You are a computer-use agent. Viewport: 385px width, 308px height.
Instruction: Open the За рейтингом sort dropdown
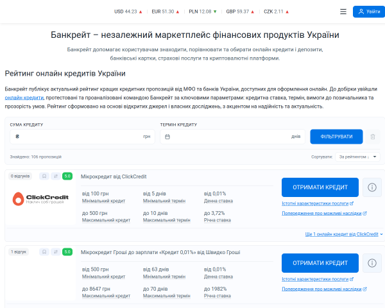point(357,157)
